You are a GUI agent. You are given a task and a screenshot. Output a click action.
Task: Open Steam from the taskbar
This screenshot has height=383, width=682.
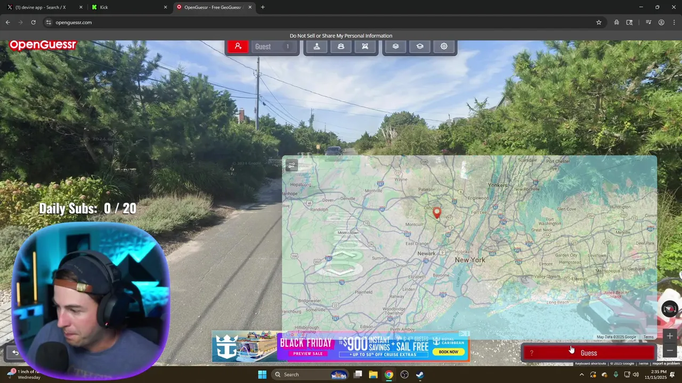click(420, 374)
